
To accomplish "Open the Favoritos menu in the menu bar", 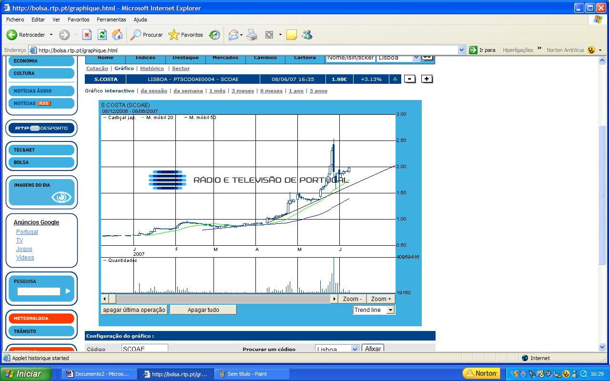I will [x=79, y=20].
